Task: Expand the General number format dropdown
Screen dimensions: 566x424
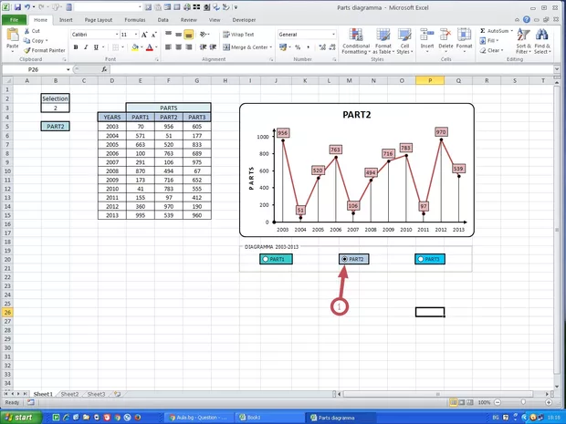Action: pos(334,35)
